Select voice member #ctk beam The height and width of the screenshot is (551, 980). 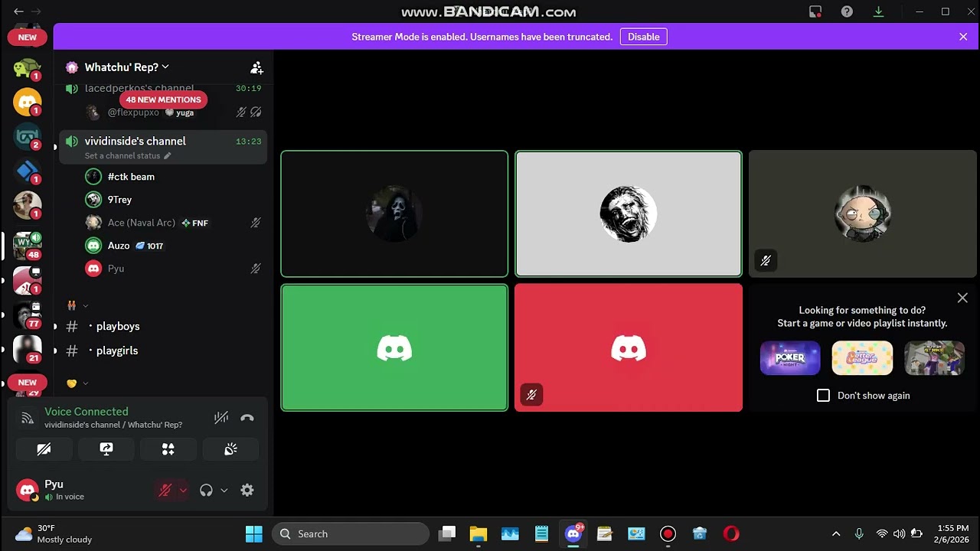(x=173, y=177)
